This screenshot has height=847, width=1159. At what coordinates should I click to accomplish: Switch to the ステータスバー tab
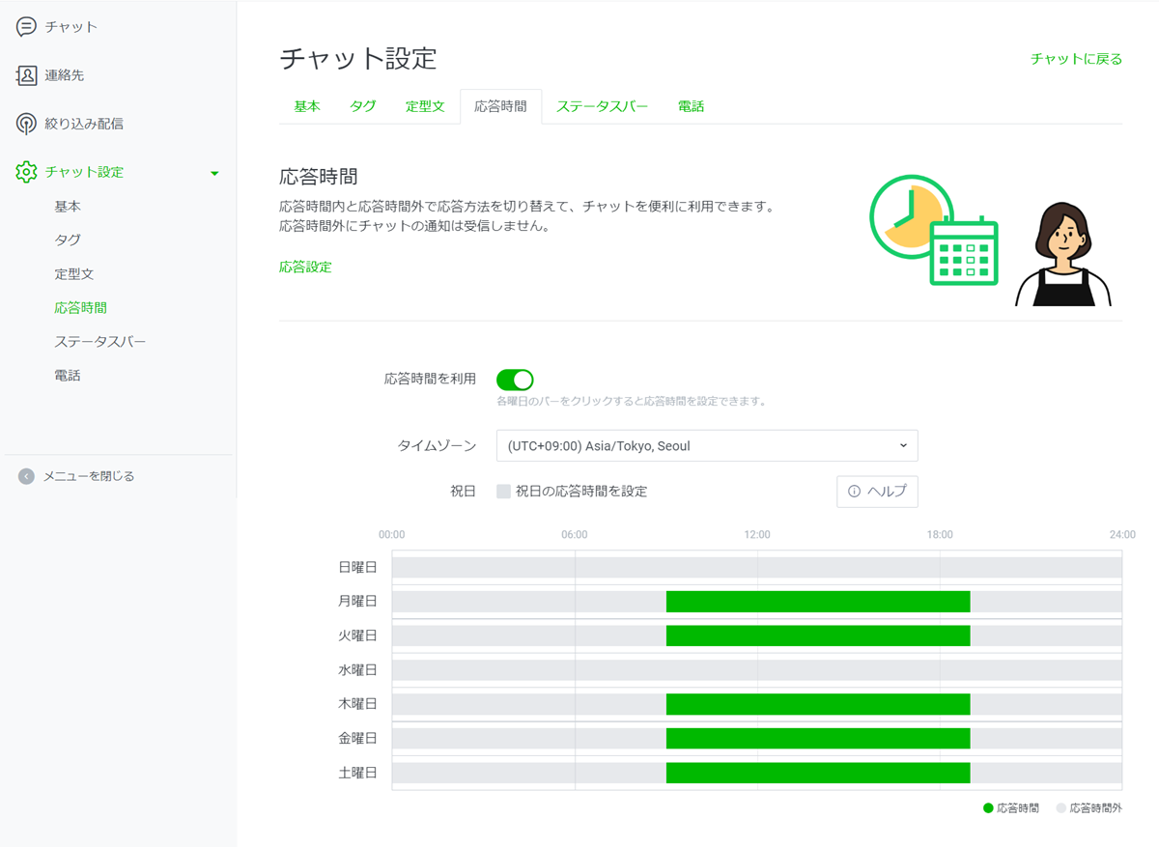(602, 106)
